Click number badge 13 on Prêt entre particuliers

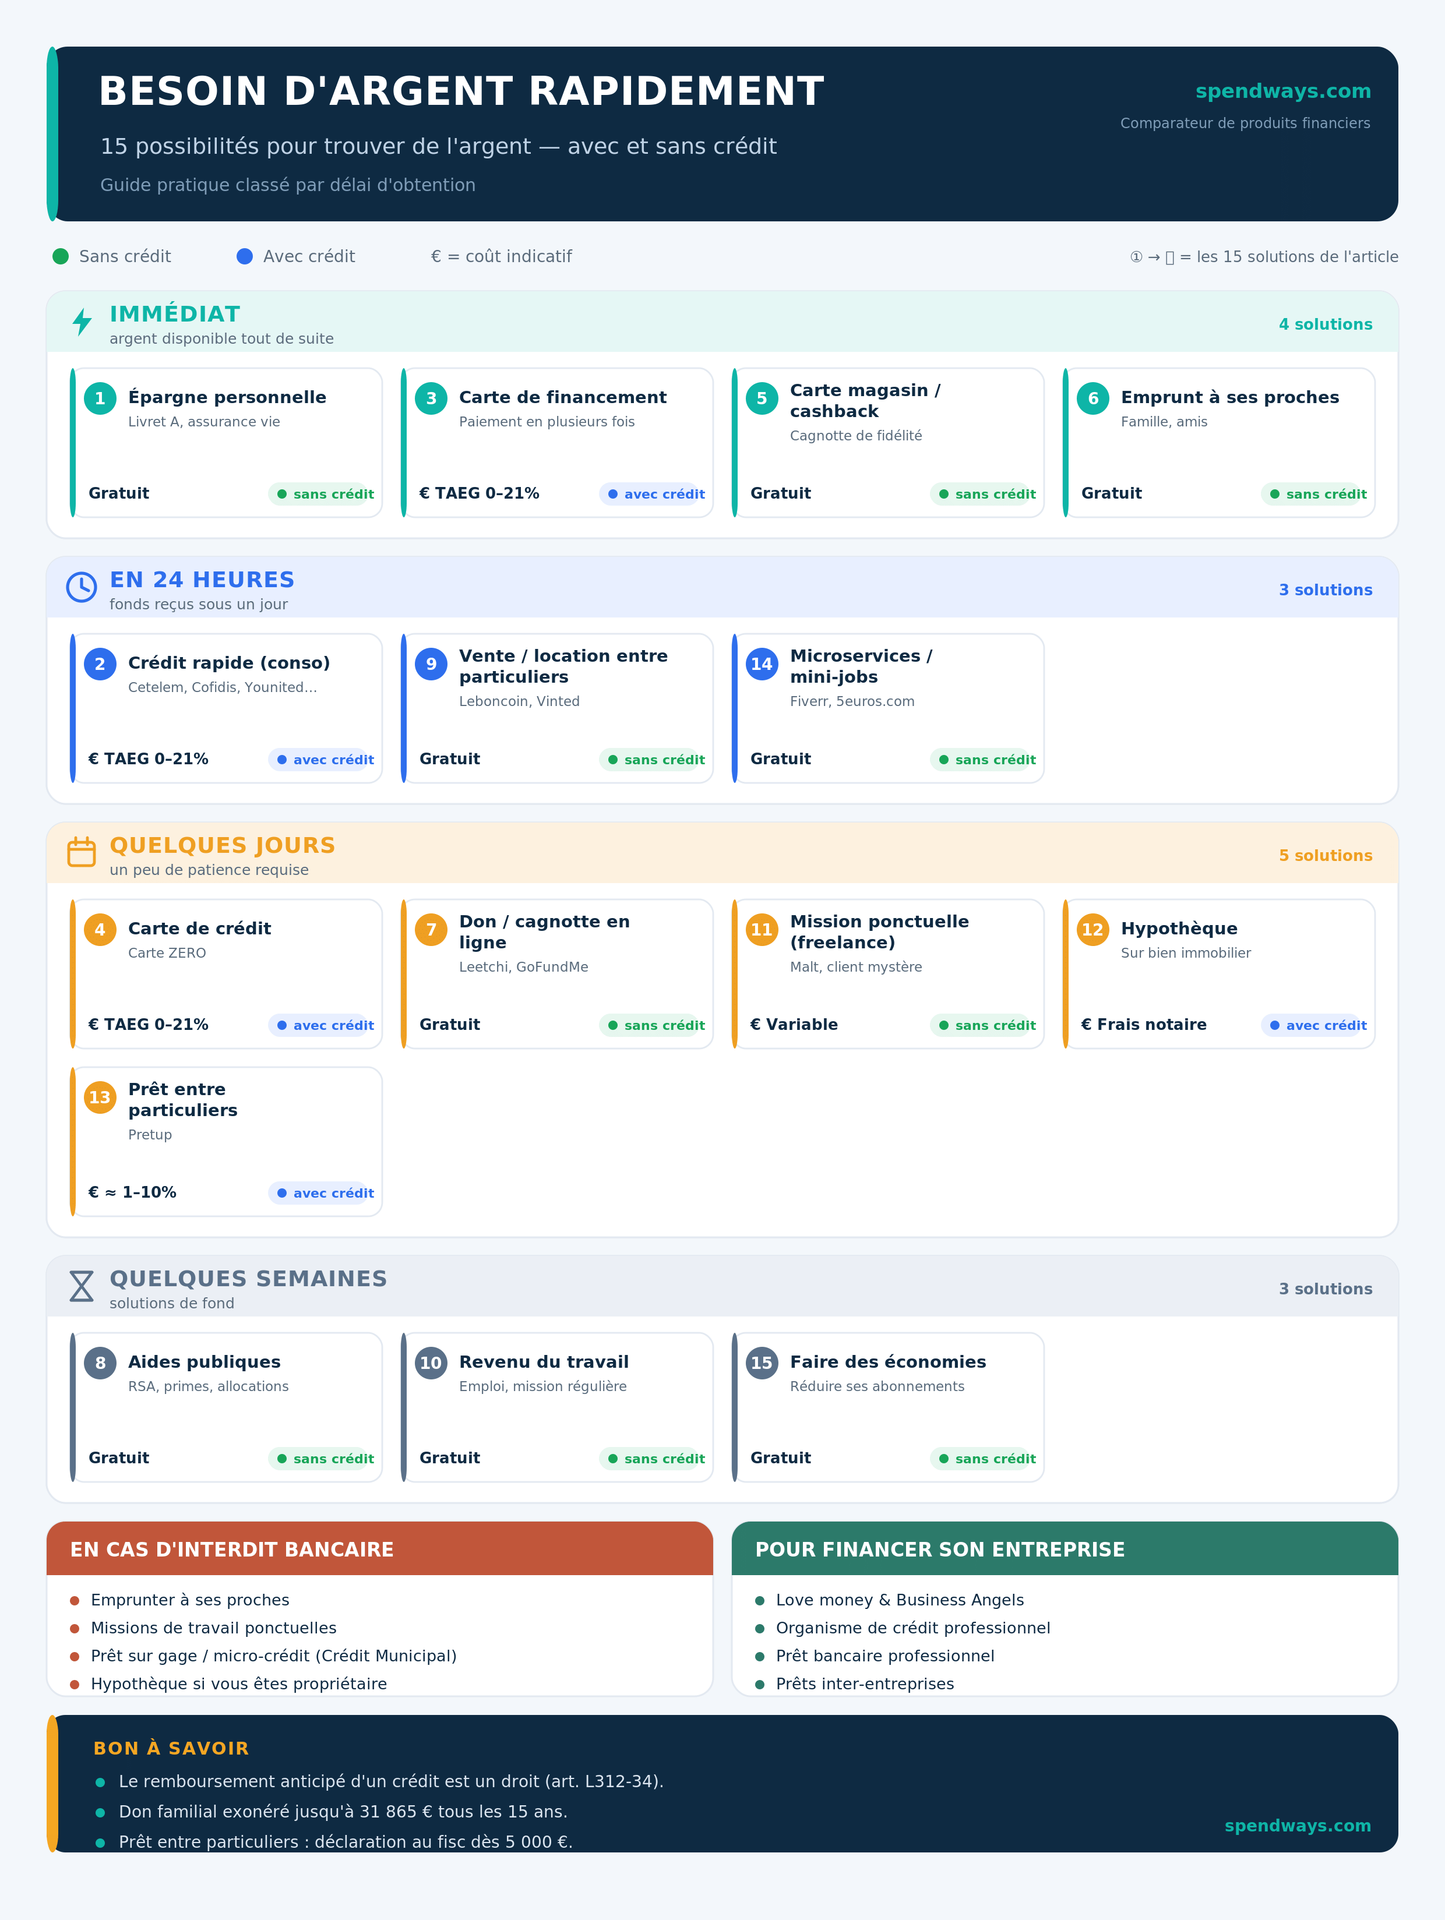pos(100,1097)
